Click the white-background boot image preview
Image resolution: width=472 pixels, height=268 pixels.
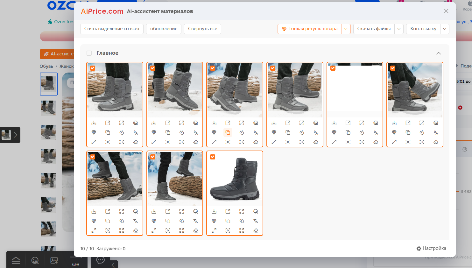click(235, 179)
